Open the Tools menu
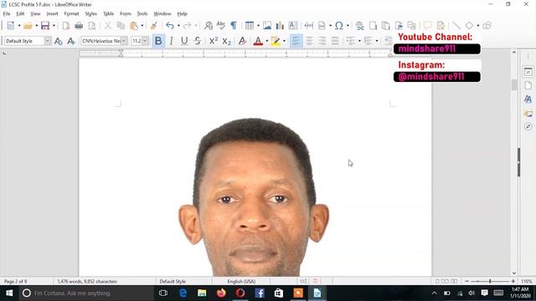Image resolution: width=536 pixels, height=301 pixels. point(142,13)
